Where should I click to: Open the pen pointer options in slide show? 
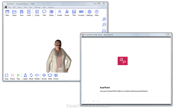click(x=89, y=101)
